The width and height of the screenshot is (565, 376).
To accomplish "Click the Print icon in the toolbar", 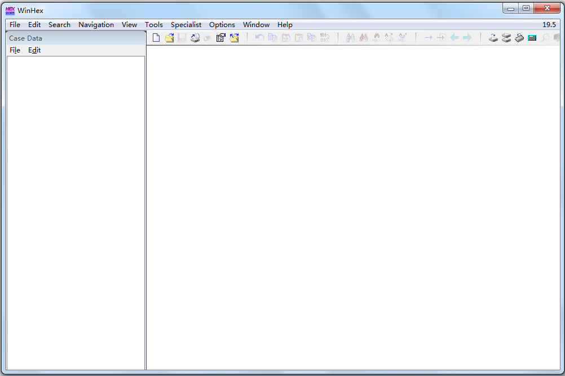I will click(x=208, y=37).
